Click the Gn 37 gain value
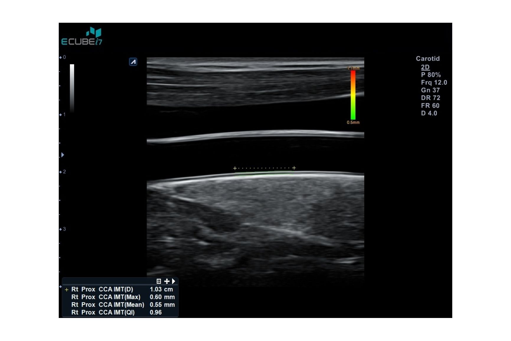The height and width of the screenshot is (341, 511). (x=430, y=90)
